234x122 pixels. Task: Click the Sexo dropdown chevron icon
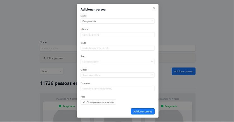pos(152,62)
